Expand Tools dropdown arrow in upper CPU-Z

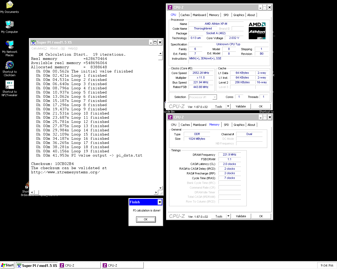pos(228,107)
